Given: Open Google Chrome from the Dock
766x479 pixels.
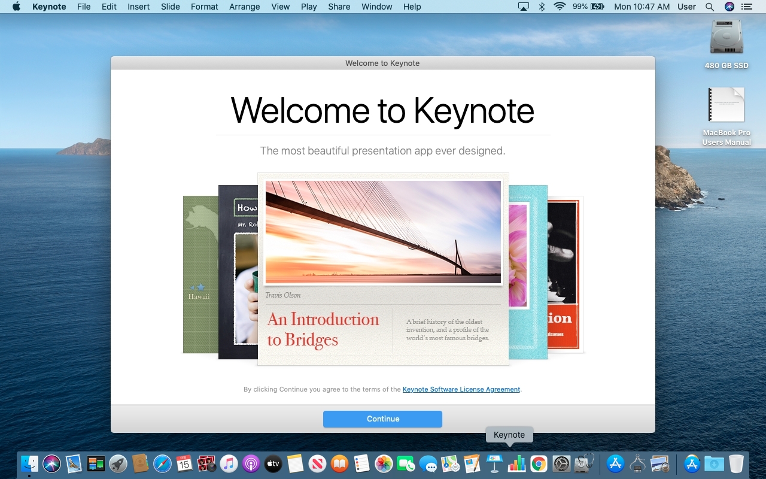Looking at the screenshot, I should (539, 463).
